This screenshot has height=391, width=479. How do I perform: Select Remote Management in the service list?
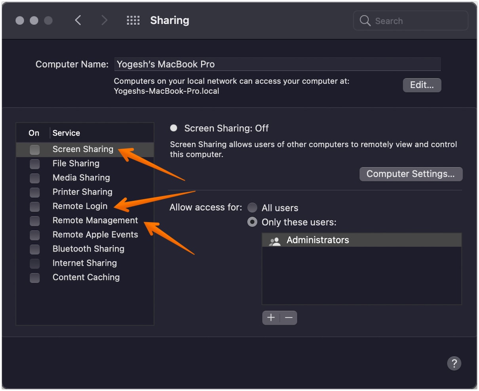coord(95,220)
